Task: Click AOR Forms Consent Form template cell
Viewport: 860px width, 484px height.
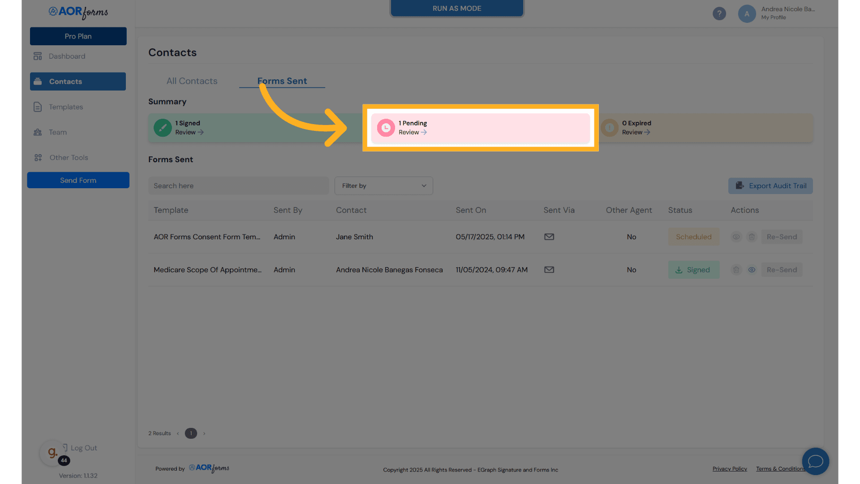Action: click(207, 237)
